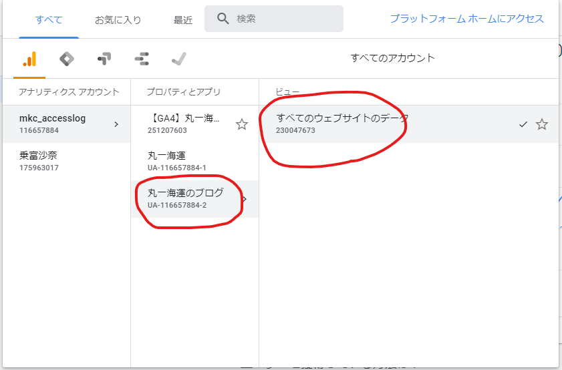Open the すべてのウェブサイトのデータ view
Screen dimensions: 562x370
click(408, 124)
